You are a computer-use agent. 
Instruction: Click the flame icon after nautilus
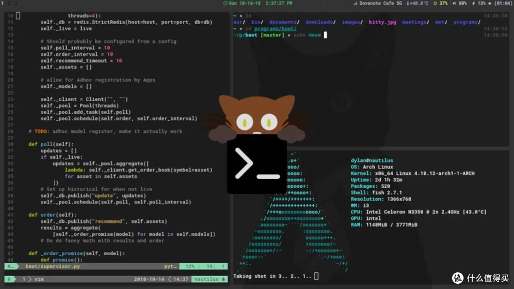(x=224, y=279)
